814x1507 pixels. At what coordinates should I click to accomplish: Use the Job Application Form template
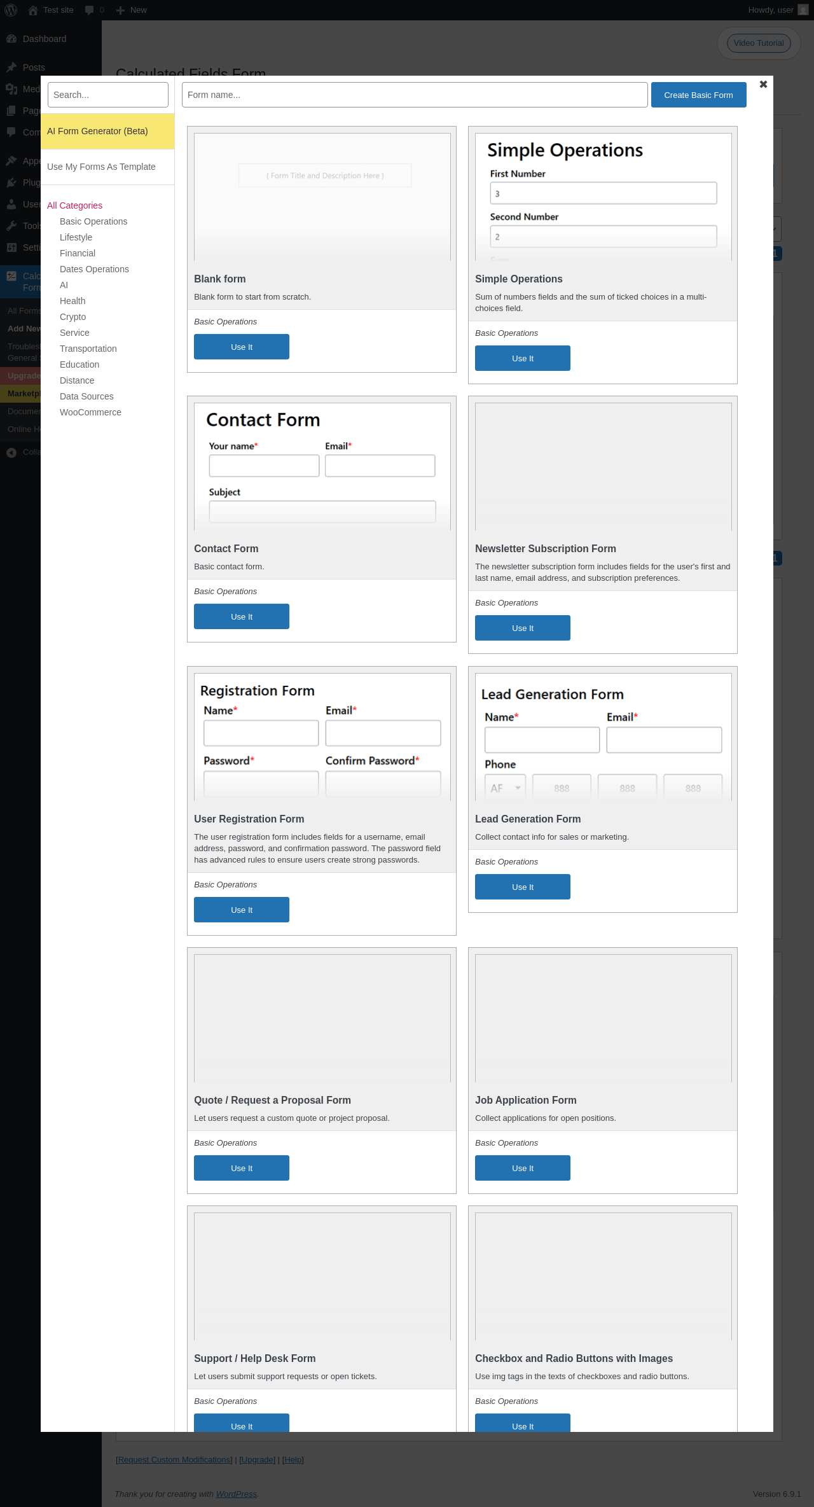point(523,1168)
